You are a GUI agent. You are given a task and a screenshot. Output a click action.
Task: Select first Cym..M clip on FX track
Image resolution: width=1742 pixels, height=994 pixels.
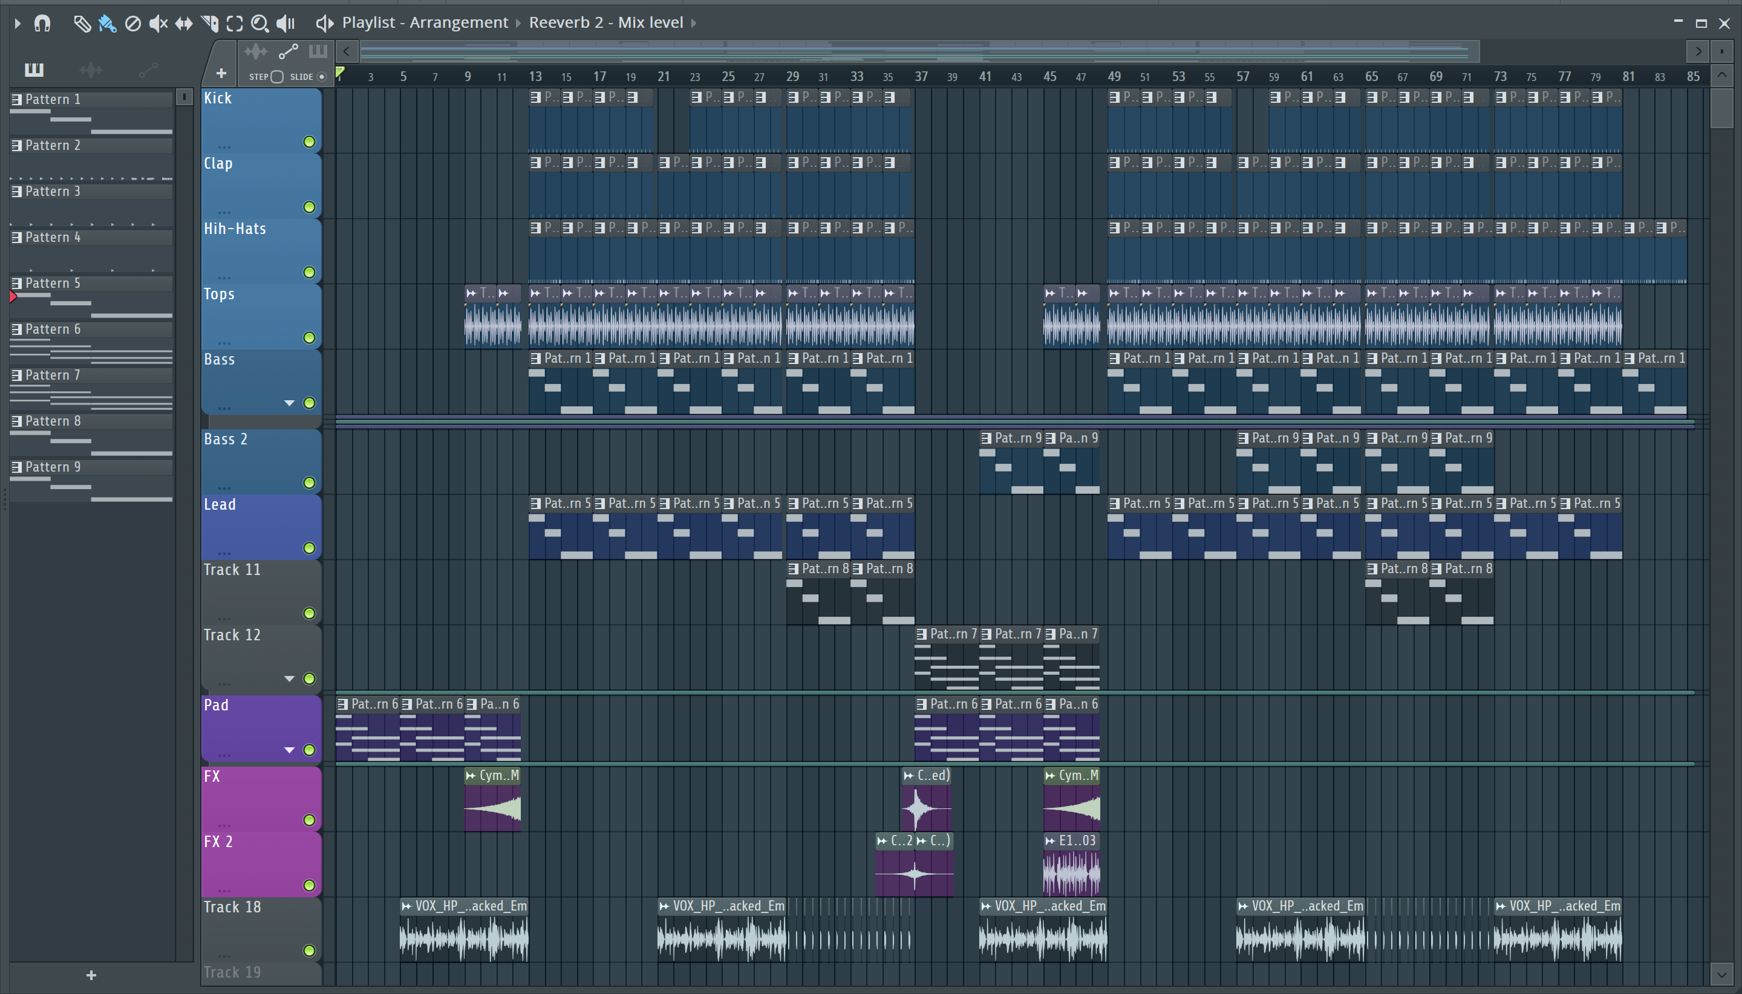pos(492,799)
